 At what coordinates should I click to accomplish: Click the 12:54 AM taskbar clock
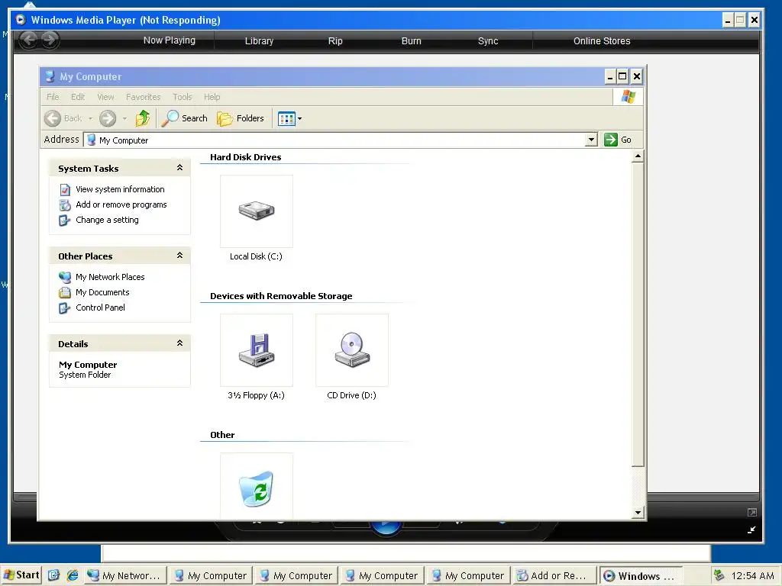point(752,576)
